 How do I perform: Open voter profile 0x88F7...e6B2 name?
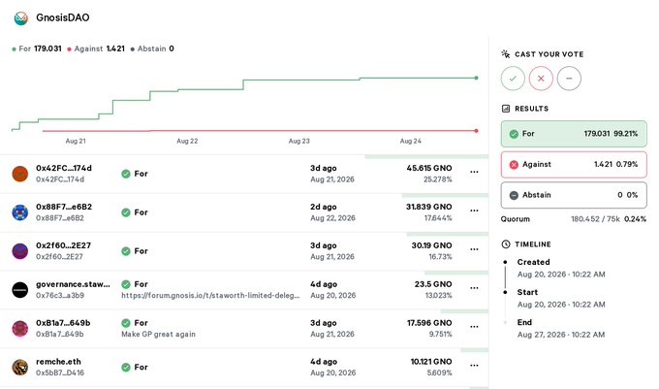64,207
